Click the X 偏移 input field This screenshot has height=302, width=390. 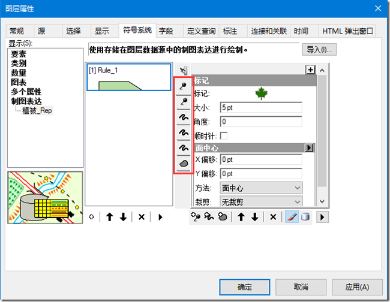click(261, 159)
